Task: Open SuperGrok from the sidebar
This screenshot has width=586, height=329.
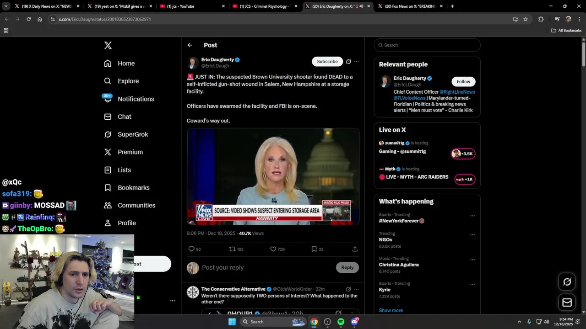Action: pyautogui.click(x=126, y=134)
